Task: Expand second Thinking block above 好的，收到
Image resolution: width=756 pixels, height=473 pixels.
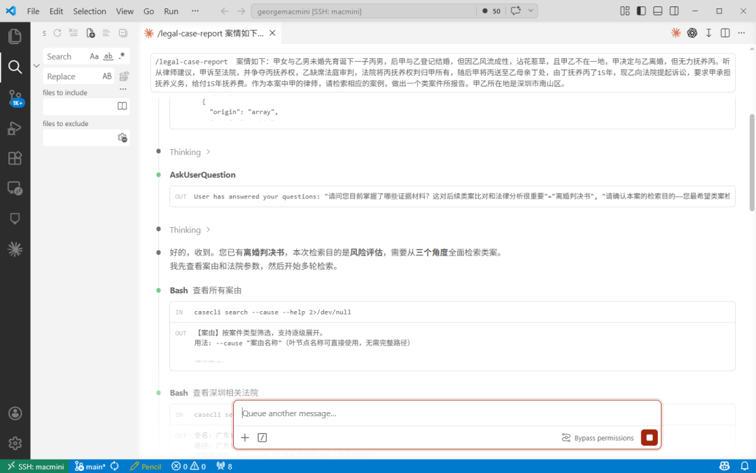Action: pos(190,230)
